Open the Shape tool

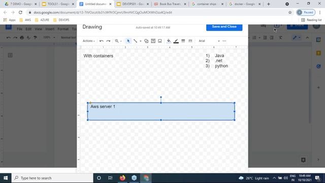coord(146,41)
